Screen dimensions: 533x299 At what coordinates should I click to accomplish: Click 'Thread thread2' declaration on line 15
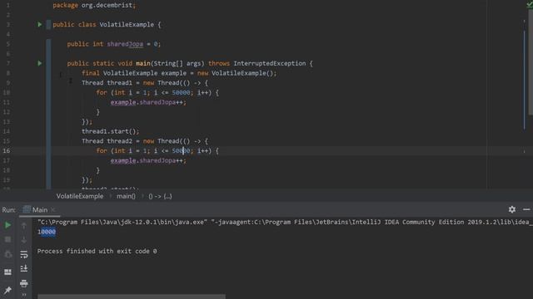(x=107, y=141)
